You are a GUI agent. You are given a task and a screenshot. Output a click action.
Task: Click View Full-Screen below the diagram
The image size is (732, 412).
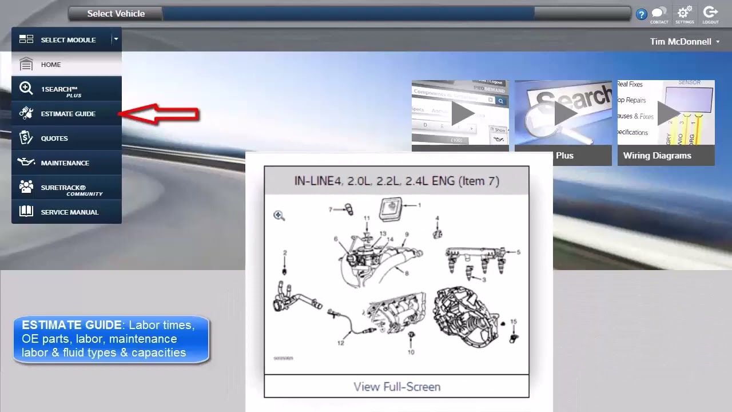[397, 387]
